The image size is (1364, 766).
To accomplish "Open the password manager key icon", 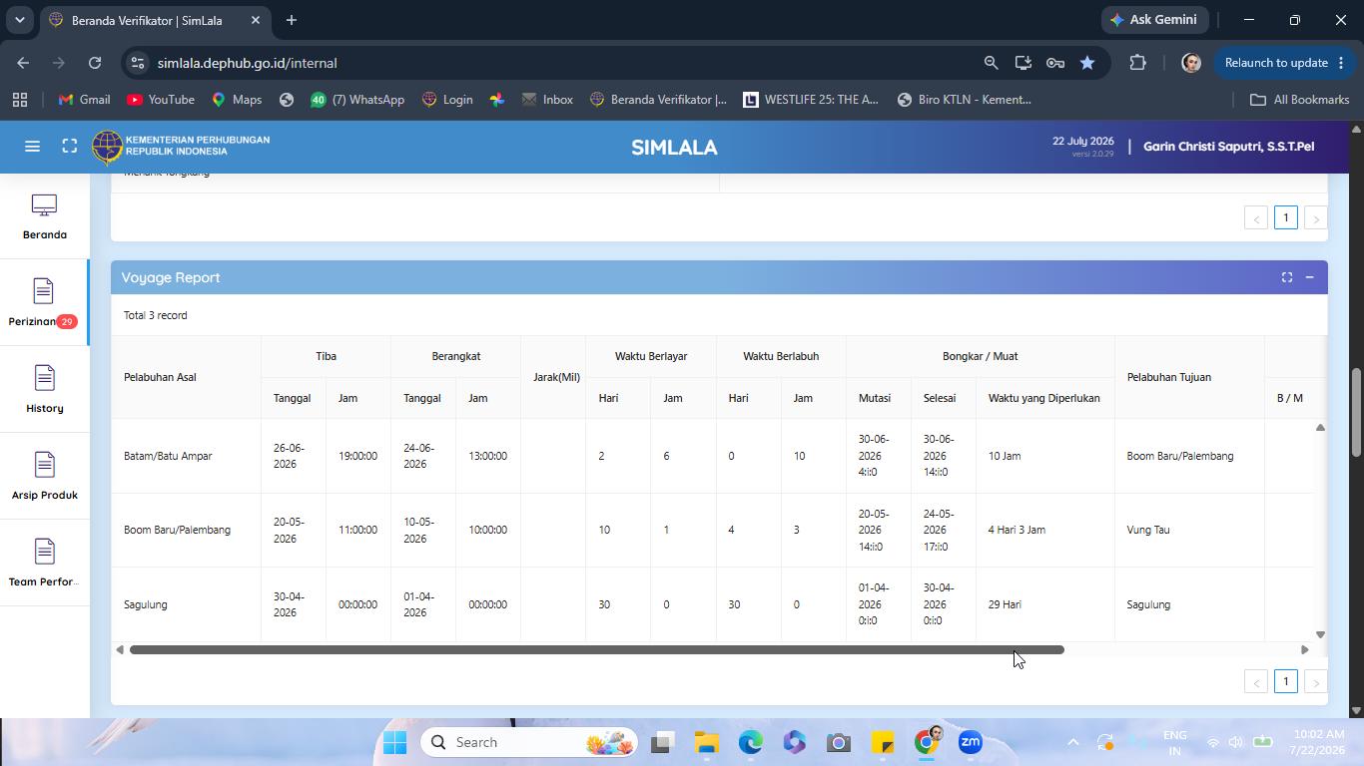I will click(1054, 63).
